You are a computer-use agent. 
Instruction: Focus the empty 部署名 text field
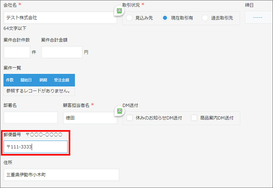31,118
